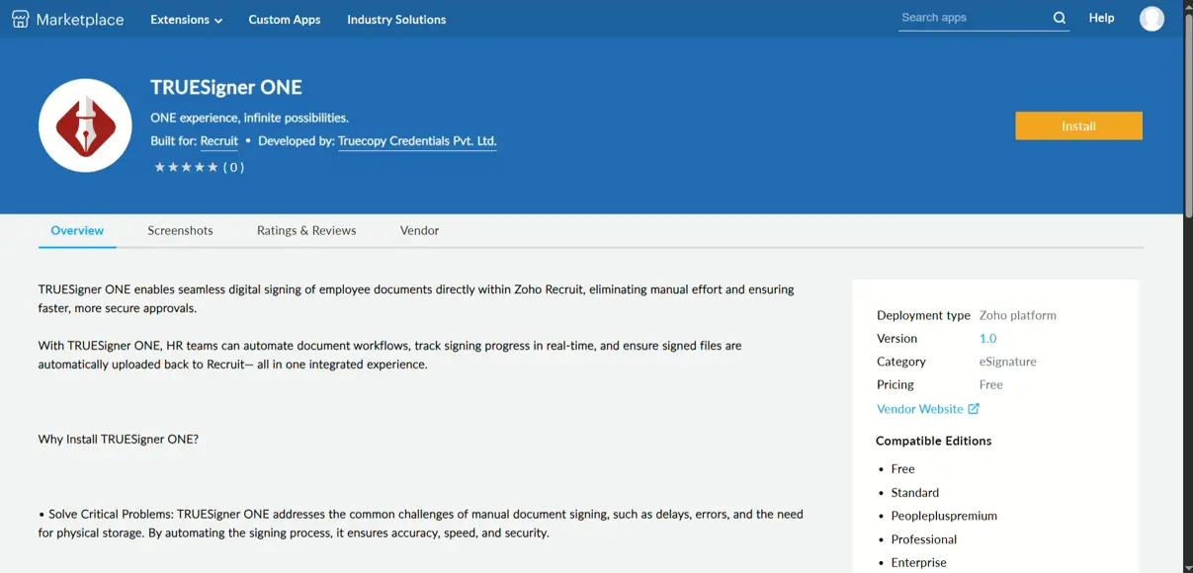
Task: Click the Install button
Action: (1078, 125)
